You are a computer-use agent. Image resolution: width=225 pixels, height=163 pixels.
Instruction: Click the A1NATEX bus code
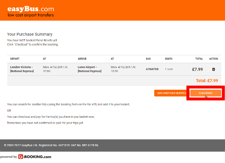pyautogui.click(x=152, y=69)
